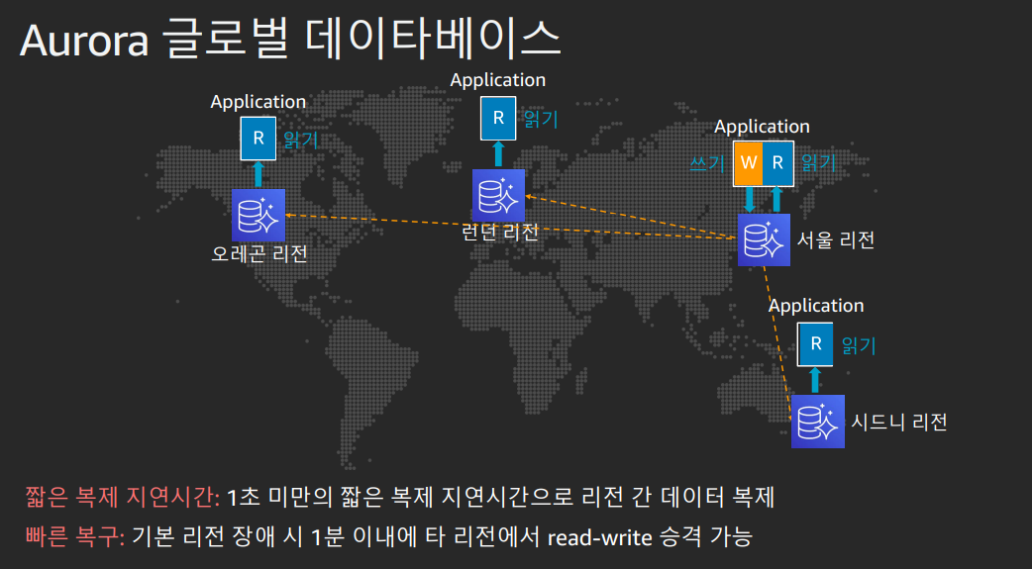Click the Seoul region Aurora database icon
This screenshot has width=1032, height=569.
point(764,239)
